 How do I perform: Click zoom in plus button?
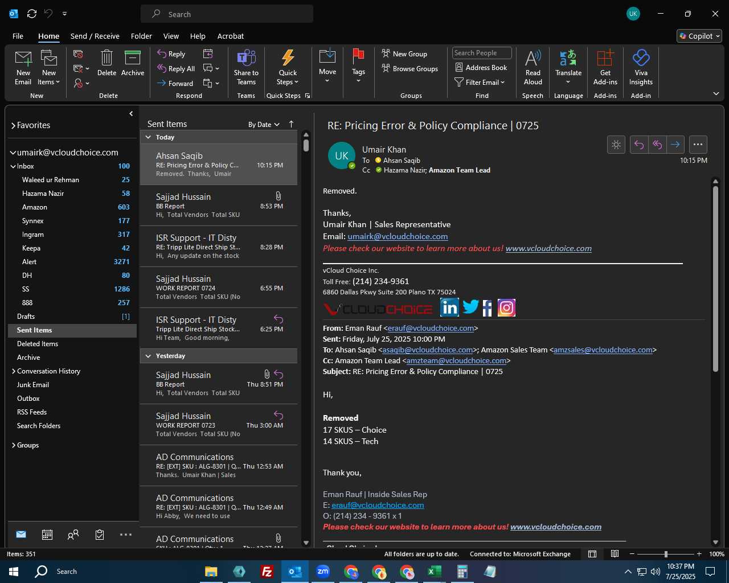click(x=699, y=554)
